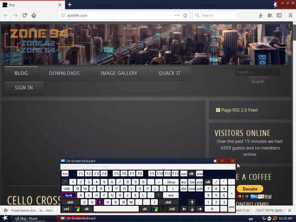The image size is (296, 222).
Task: Click the highlighted C key
Action: pos(100,202)
